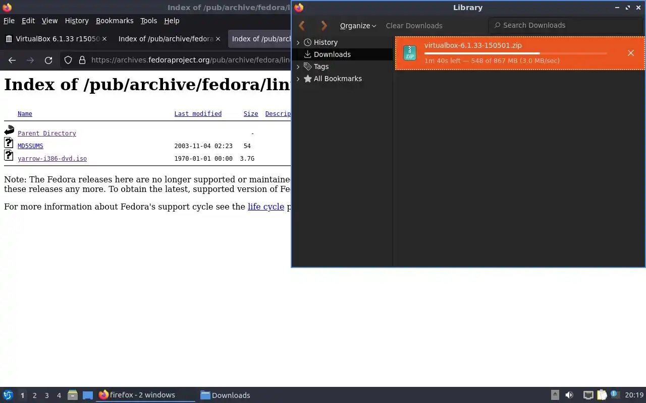Click the yarrow iso unknown-file icon
This screenshot has width=646, height=403.
point(9,155)
